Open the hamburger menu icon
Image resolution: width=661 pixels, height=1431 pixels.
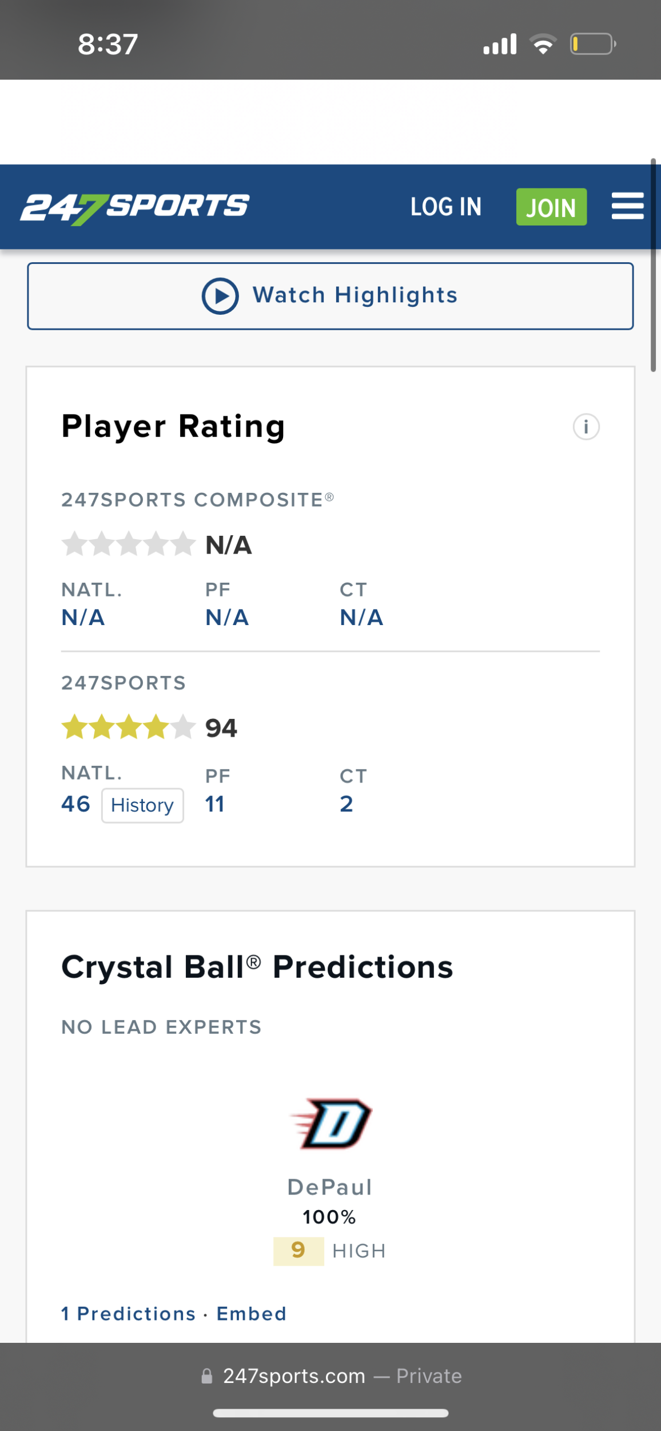pyautogui.click(x=627, y=206)
